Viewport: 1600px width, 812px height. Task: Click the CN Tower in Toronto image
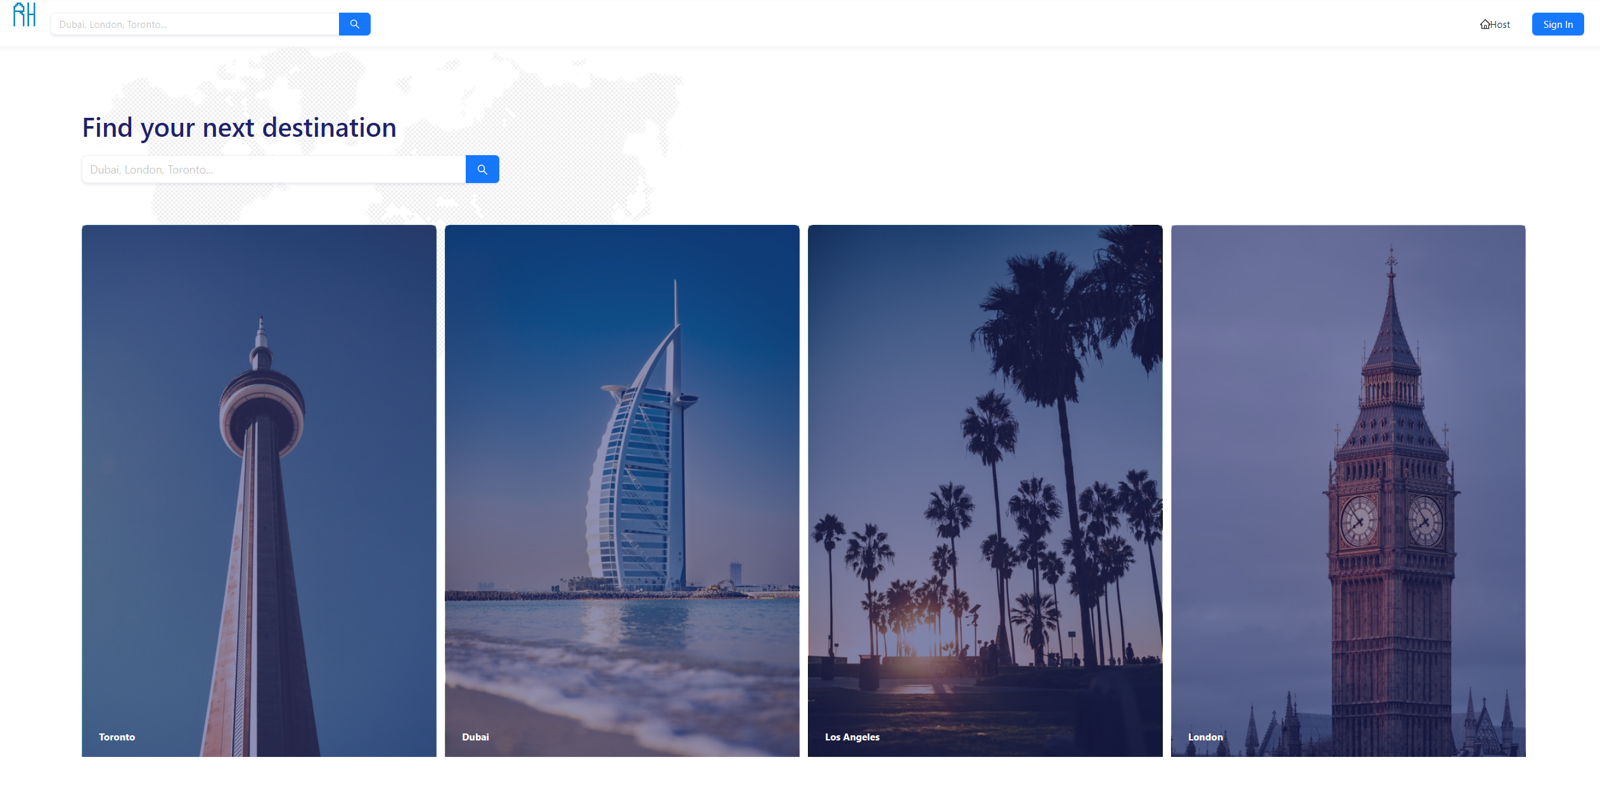(261, 538)
